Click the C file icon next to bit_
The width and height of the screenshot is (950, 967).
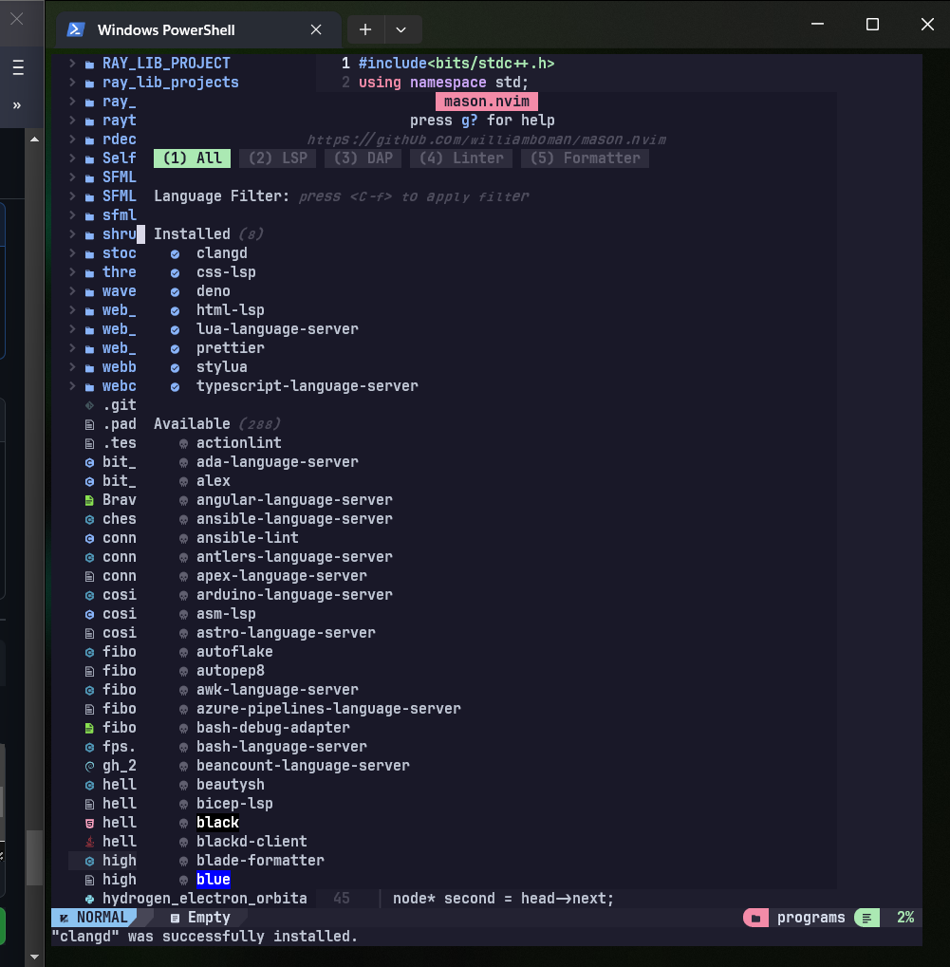pyautogui.click(x=88, y=462)
